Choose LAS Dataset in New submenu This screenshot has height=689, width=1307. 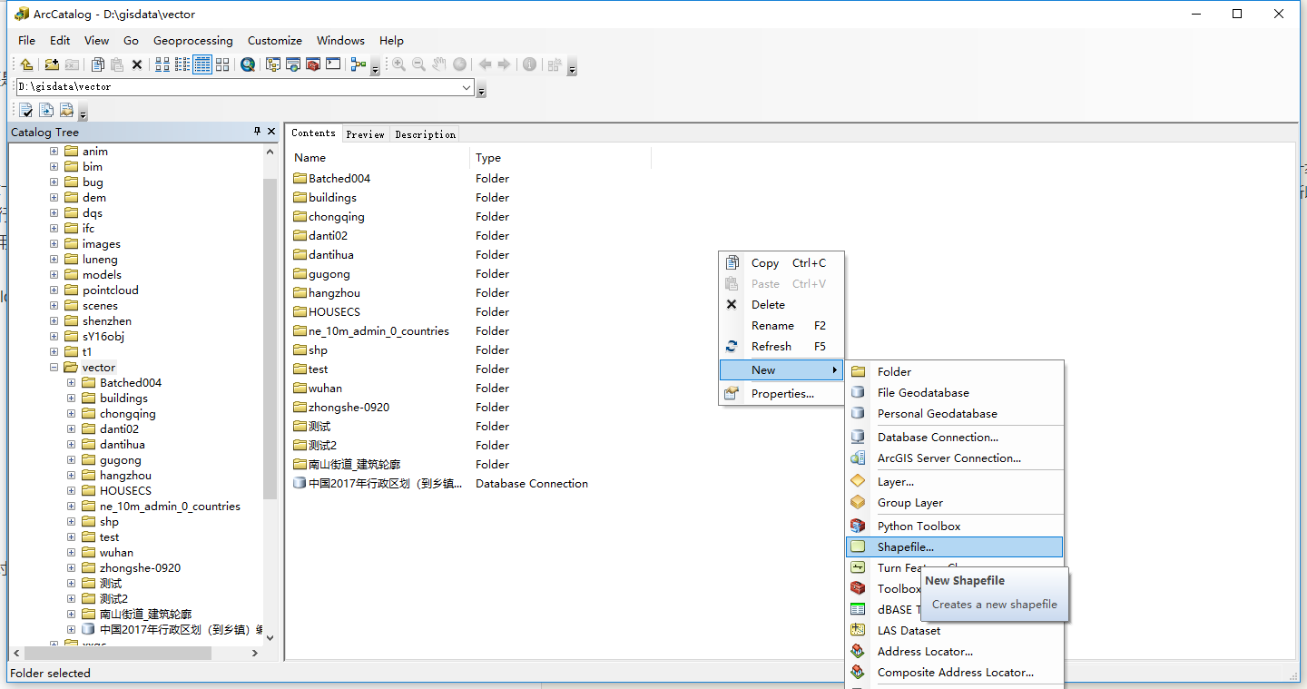click(954, 631)
